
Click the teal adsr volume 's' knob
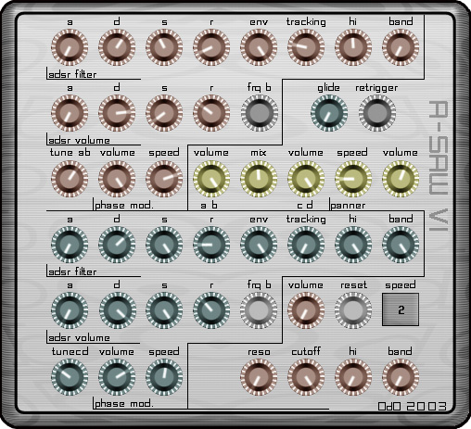click(164, 310)
